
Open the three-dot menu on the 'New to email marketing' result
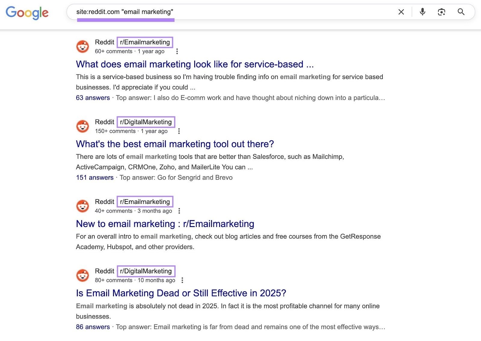pyautogui.click(x=179, y=211)
